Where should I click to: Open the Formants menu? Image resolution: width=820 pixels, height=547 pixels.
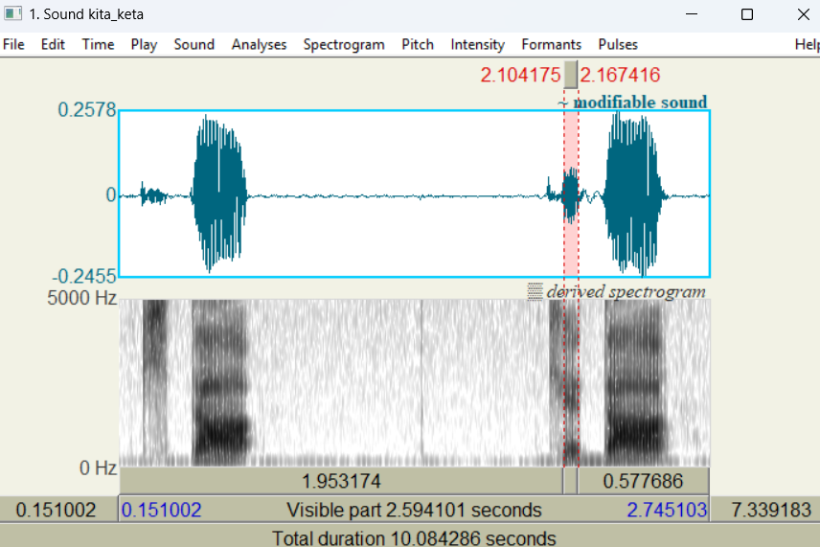551,44
